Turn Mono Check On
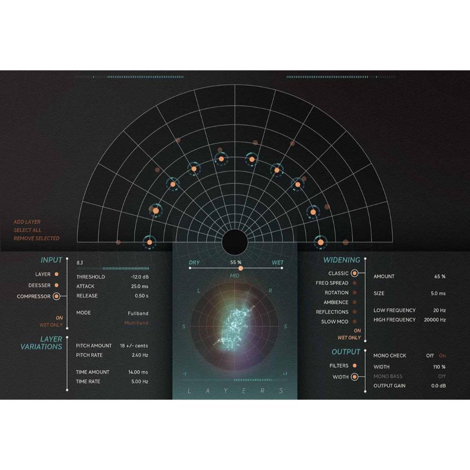This screenshot has width=470, height=470. pos(442,356)
